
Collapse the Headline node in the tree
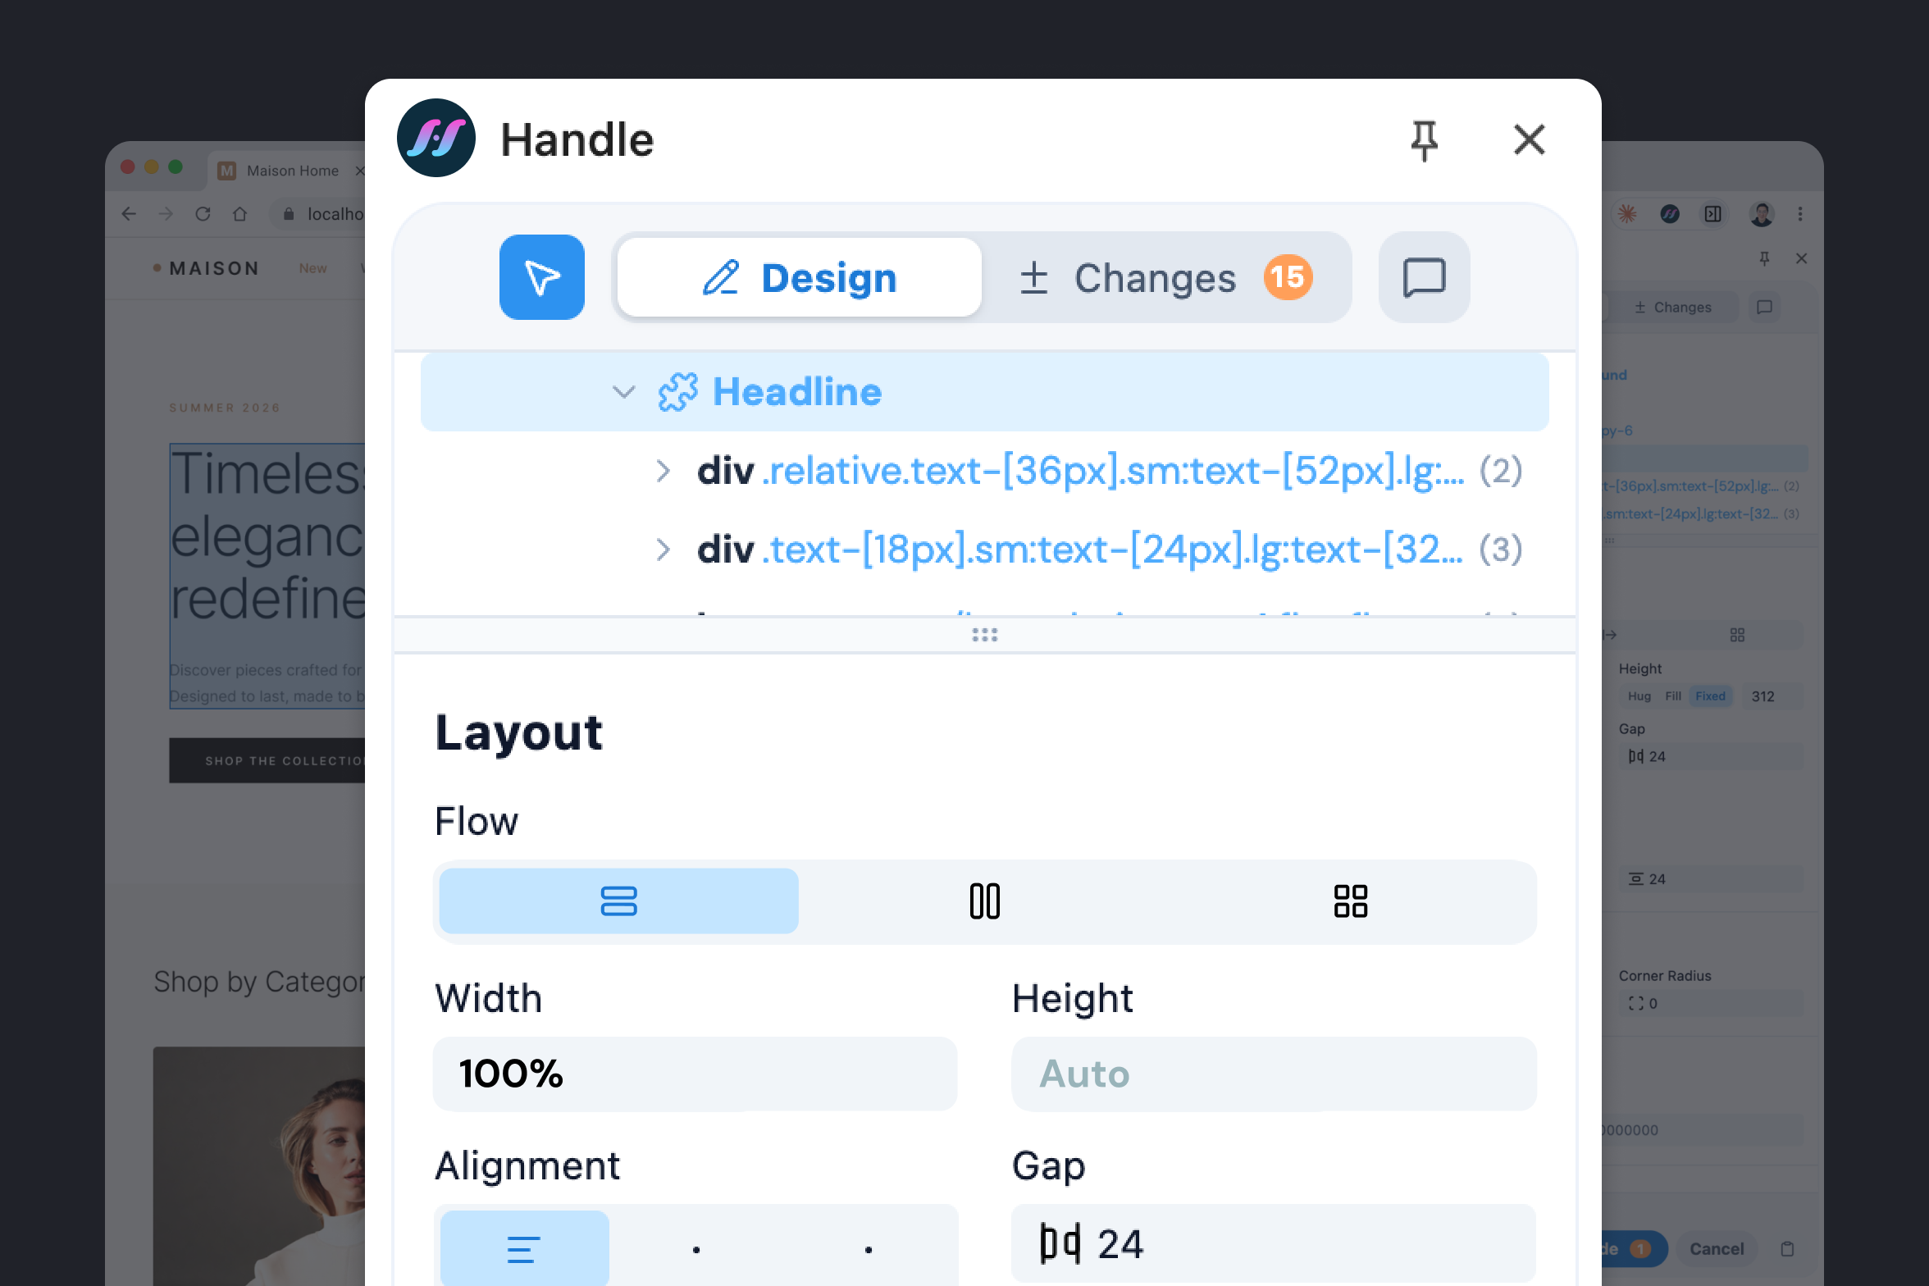pos(622,392)
